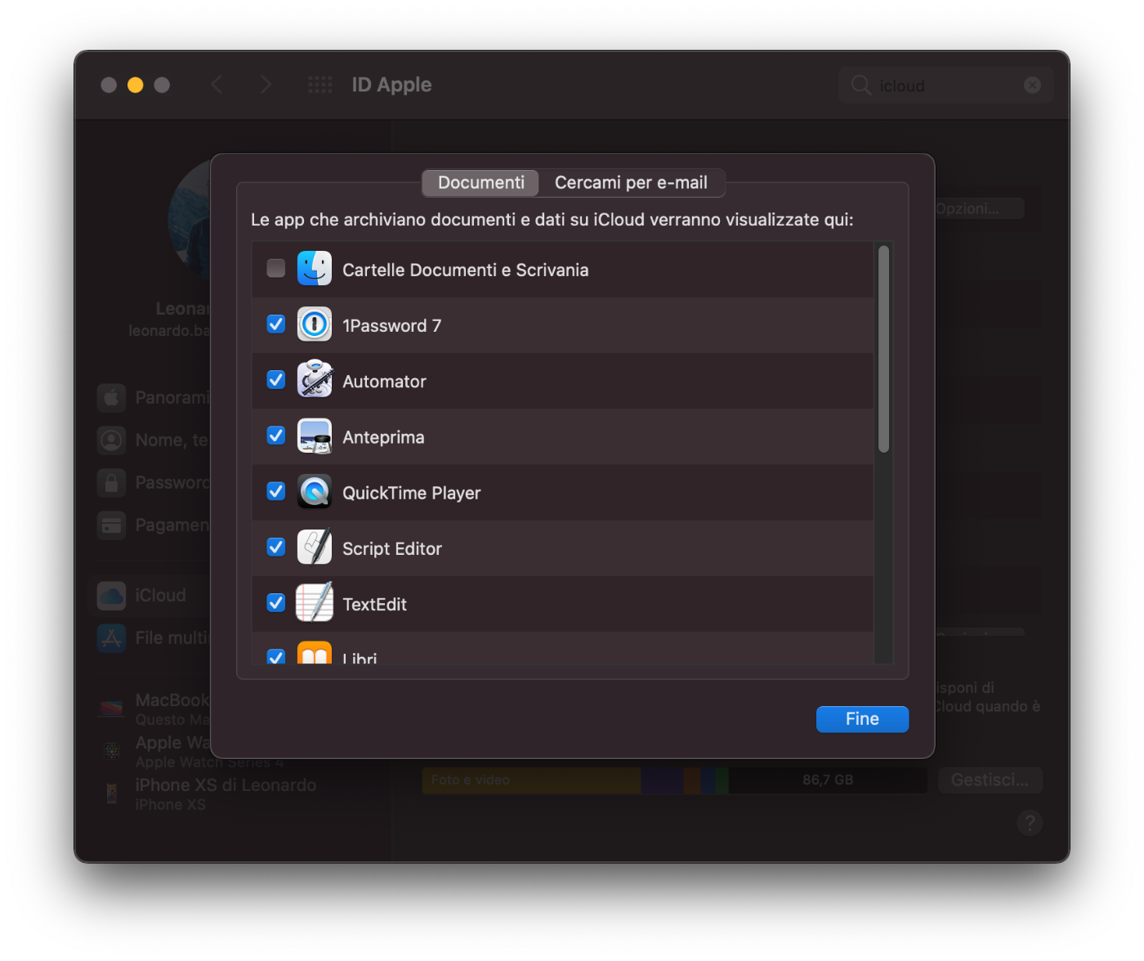Uncheck the Script Editor checkbox

click(276, 547)
